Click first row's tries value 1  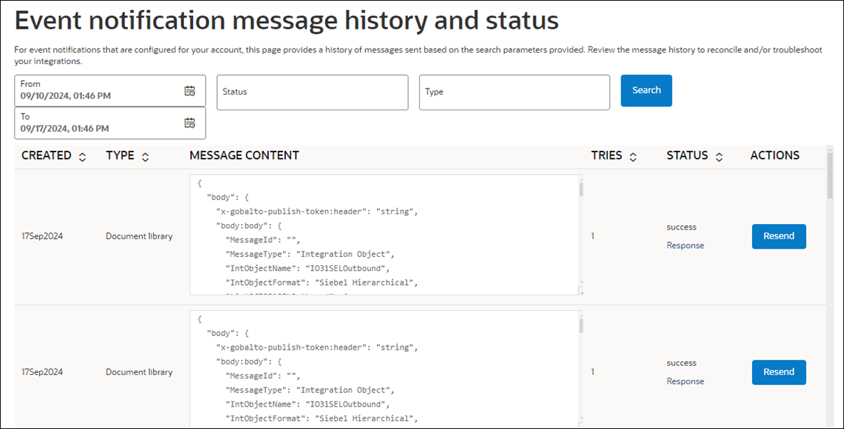click(x=593, y=237)
